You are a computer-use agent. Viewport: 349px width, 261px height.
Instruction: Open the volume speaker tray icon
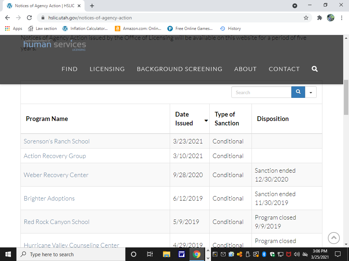(297, 254)
